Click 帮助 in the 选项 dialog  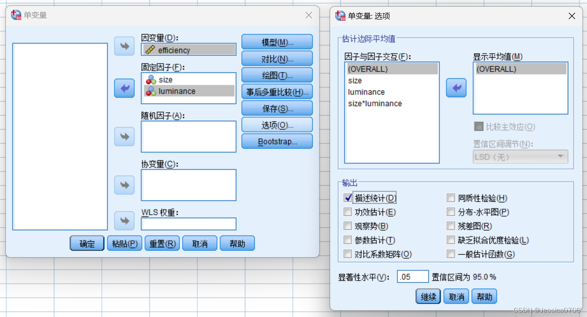coord(484,297)
